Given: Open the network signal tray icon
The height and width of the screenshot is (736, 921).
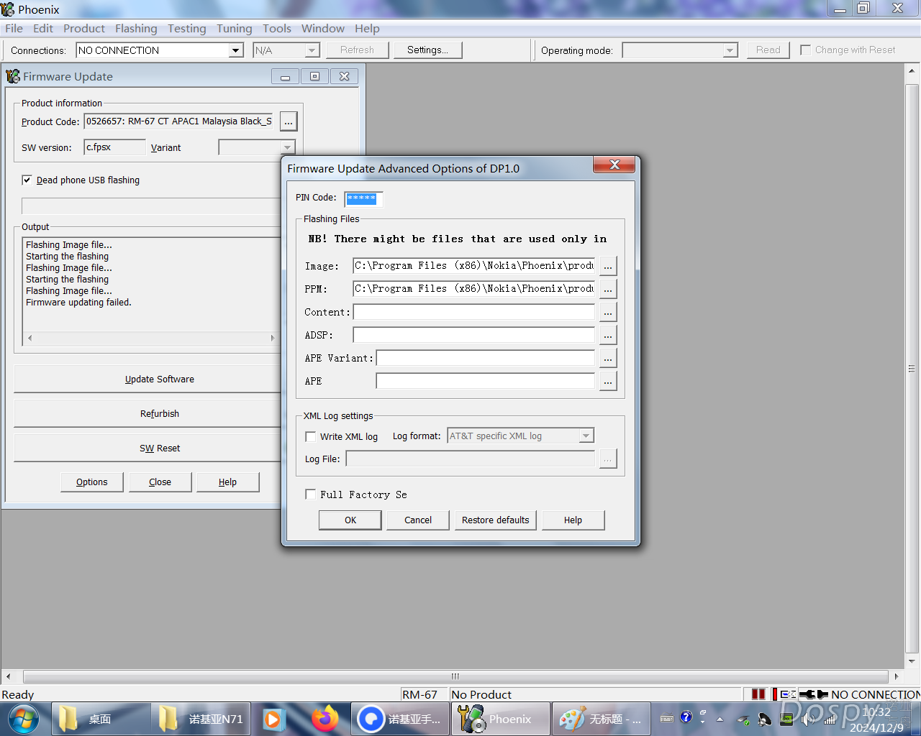Looking at the screenshot, I should (830, 719).
